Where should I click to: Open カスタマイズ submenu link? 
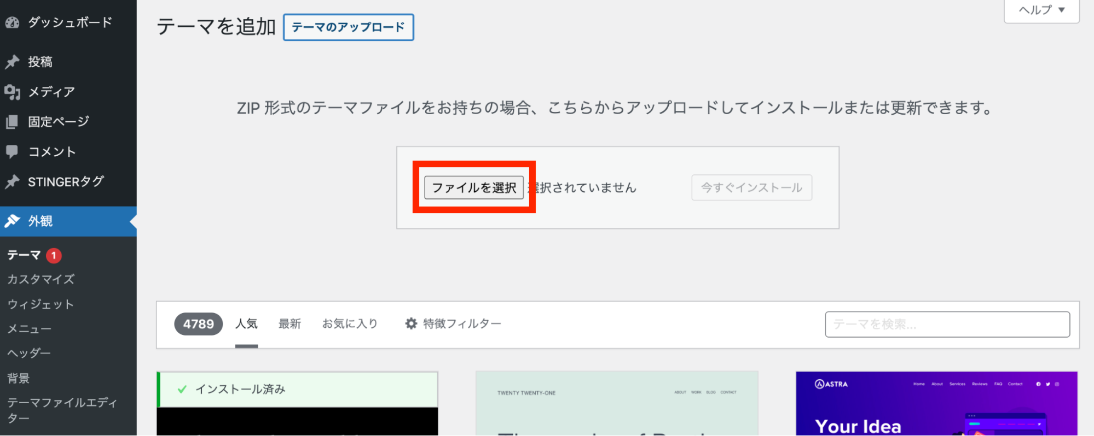[41, 279]
